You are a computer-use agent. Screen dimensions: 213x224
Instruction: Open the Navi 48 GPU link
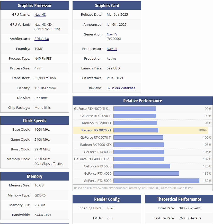pos(40,15)
